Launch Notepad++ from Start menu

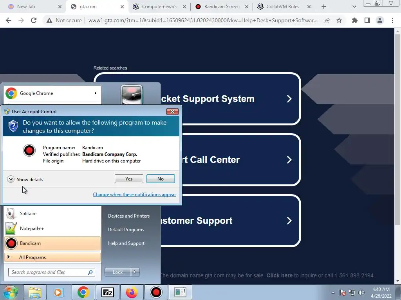[x=52, y=228]
